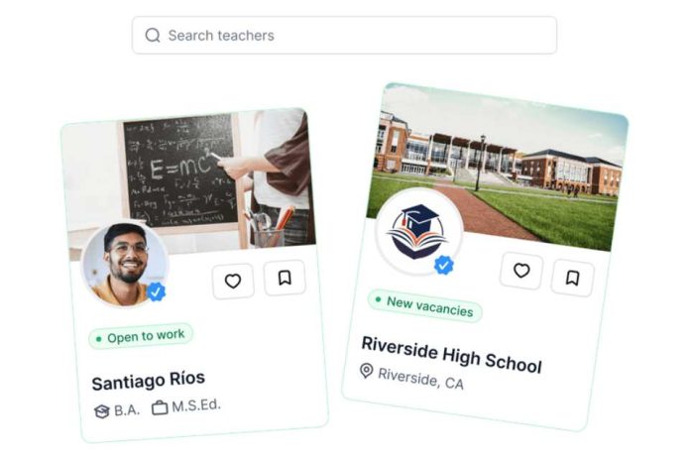Bookmark Santiago Ríos's profile card
The height and width of the screenshot is (460, 690).
(285, 278)
